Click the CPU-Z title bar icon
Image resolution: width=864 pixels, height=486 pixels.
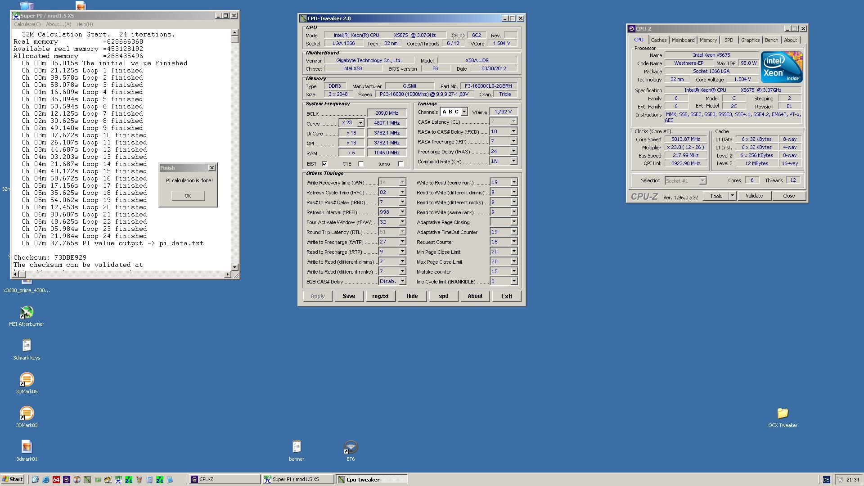tap(632, 29)
